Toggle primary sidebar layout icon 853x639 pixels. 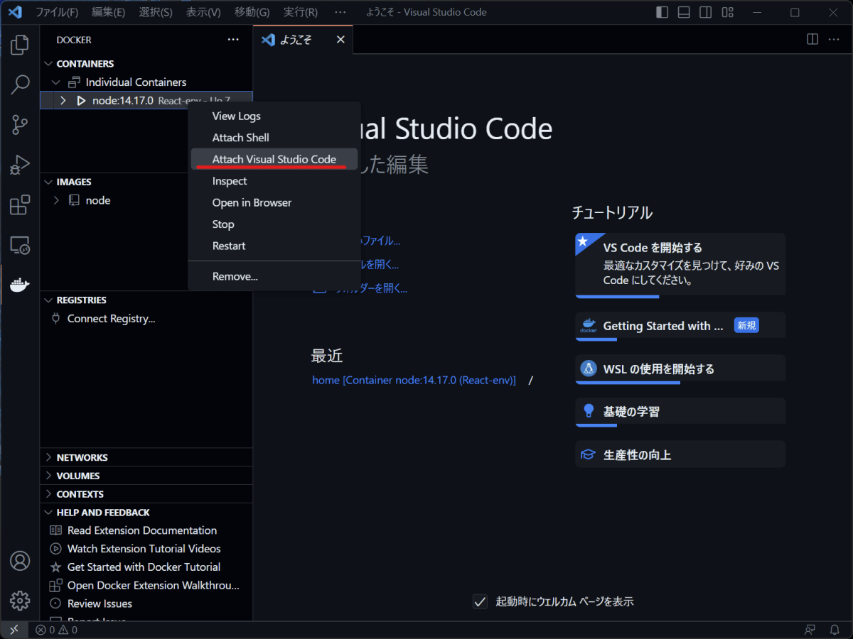pos(662,12)
